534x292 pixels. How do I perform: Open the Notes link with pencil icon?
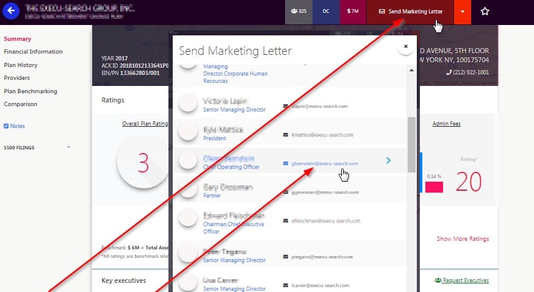(14, 126)
